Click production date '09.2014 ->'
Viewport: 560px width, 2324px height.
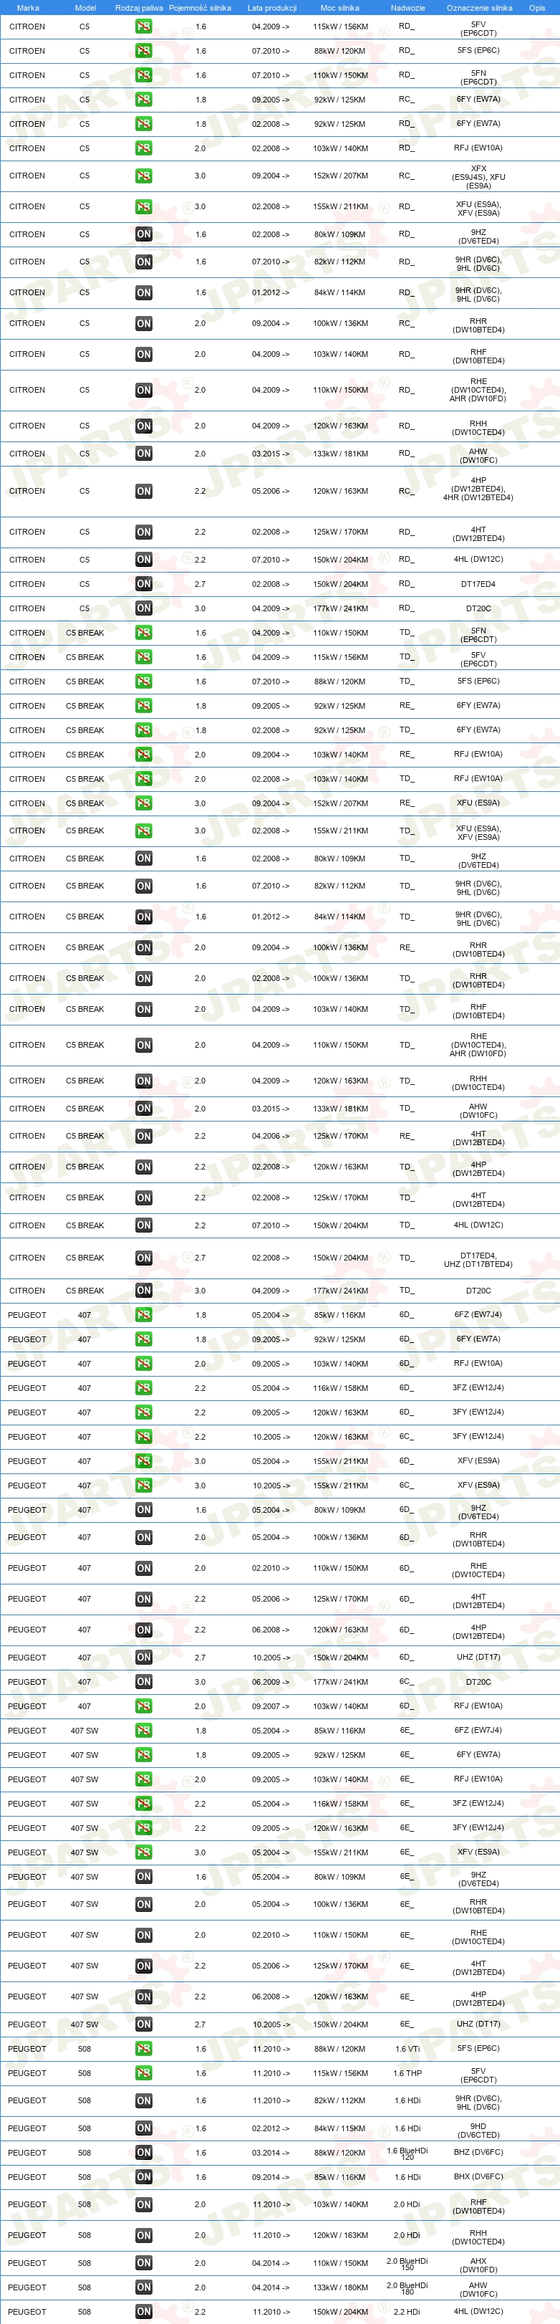click(x=271, y=2177)
